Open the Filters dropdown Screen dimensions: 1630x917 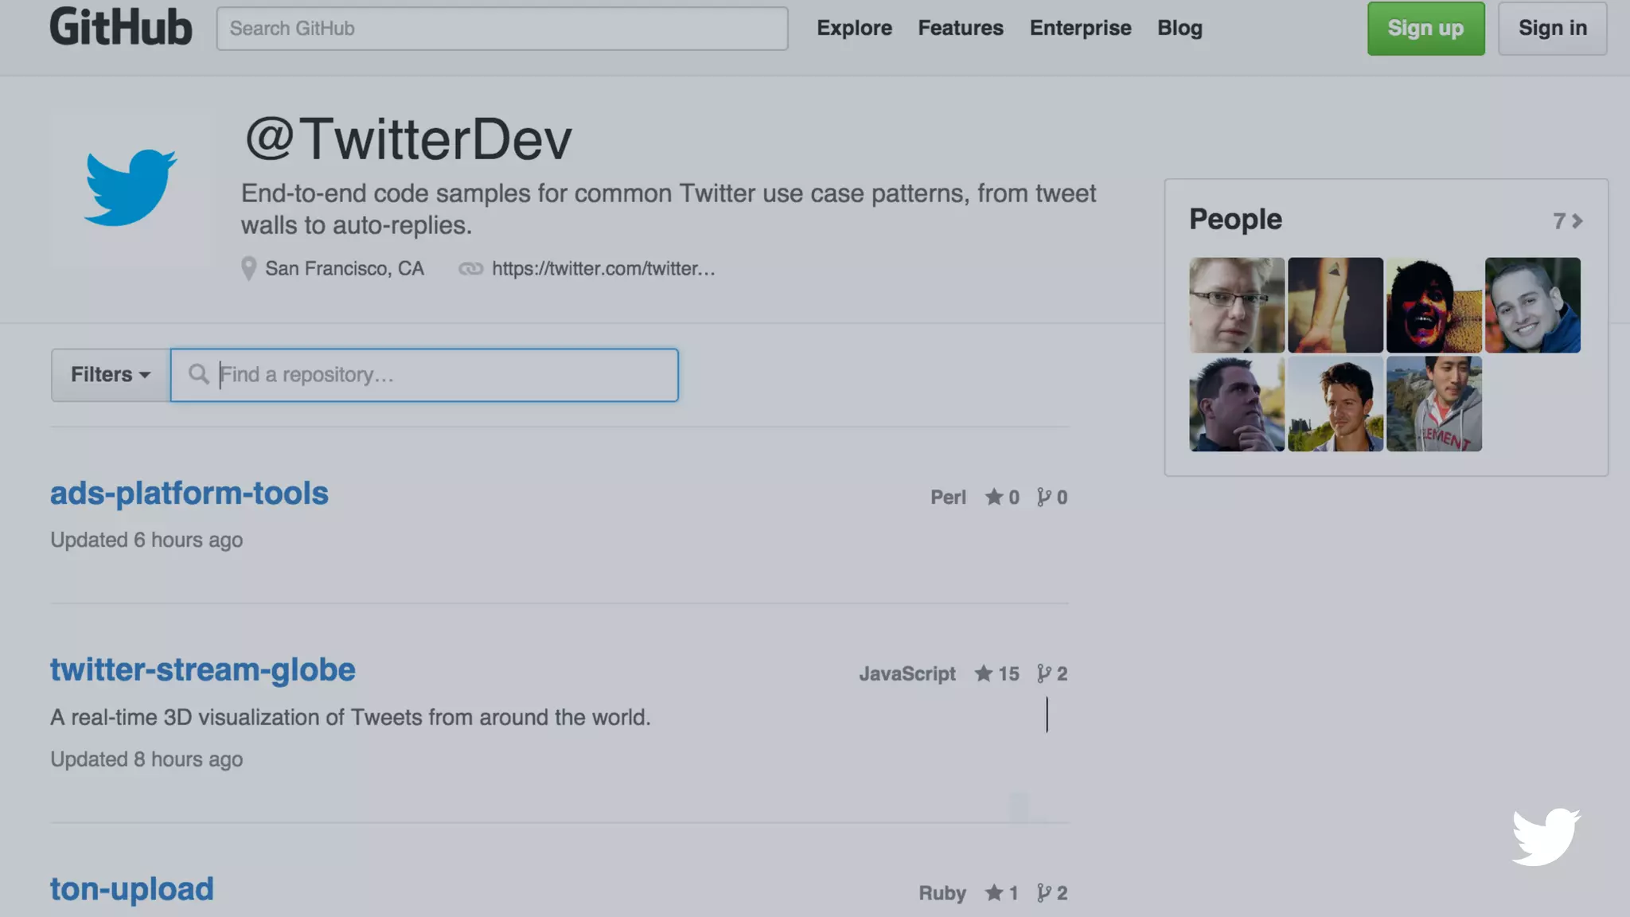(110, 374)
